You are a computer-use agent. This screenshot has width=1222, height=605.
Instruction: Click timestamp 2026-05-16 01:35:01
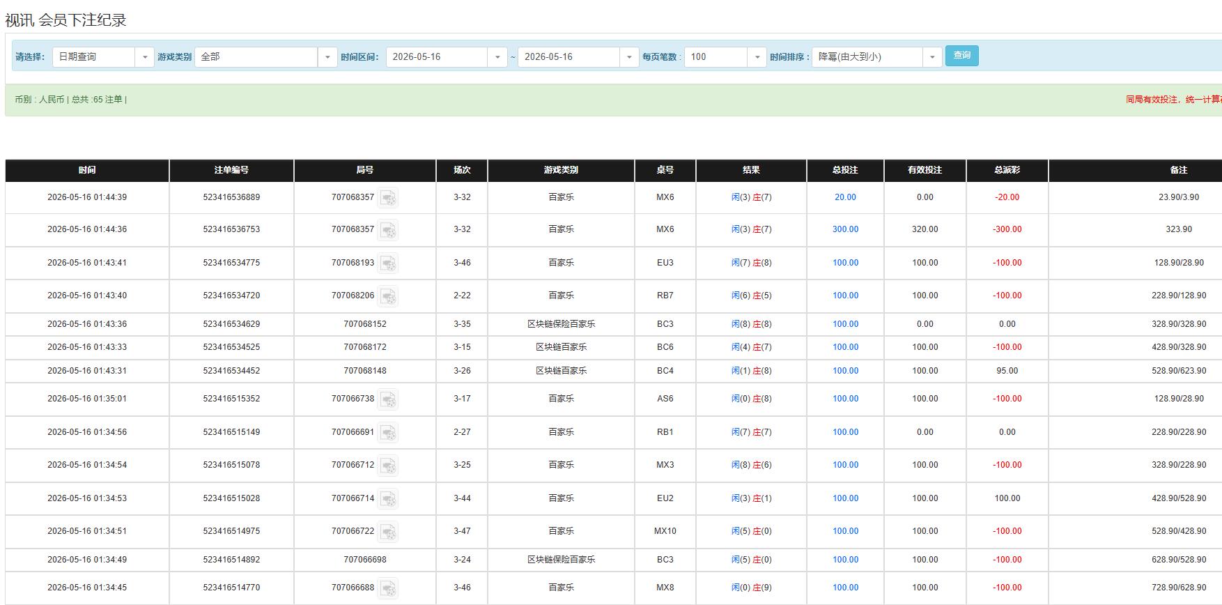pyautogui.click(x=87, y=399)
